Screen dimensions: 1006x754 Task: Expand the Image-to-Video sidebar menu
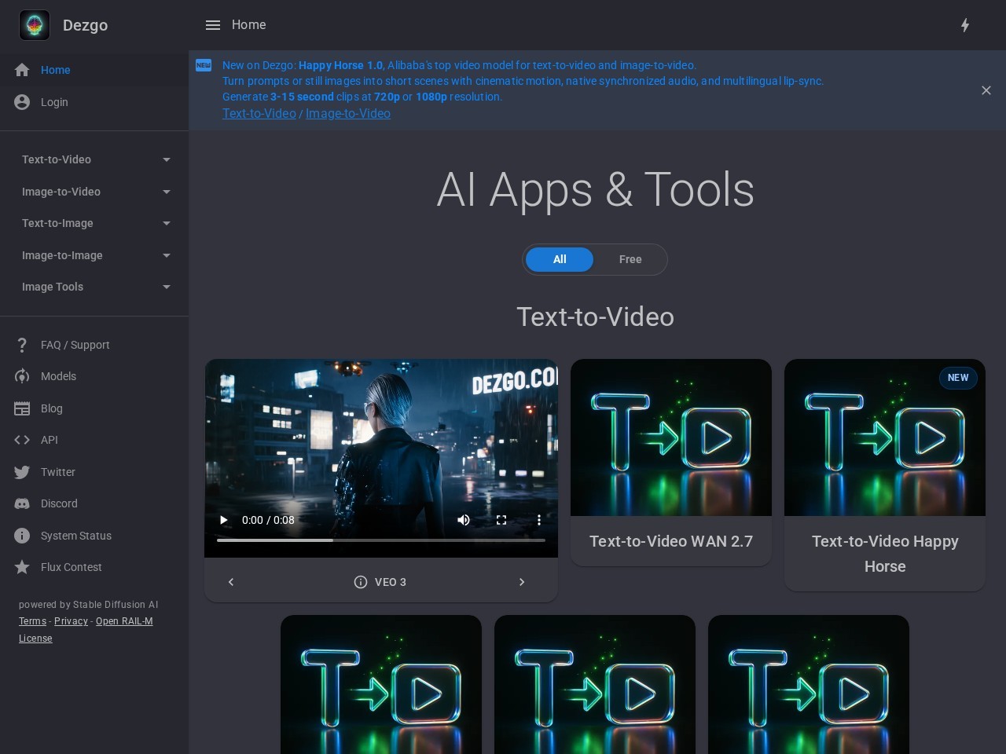point(94,192)
